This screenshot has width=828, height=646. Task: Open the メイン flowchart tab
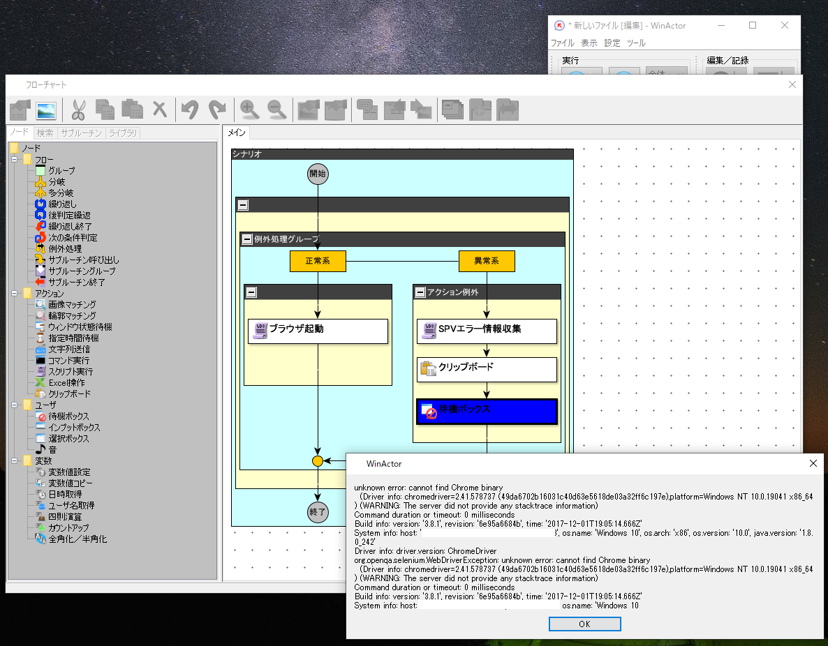(x=236, y=133)
